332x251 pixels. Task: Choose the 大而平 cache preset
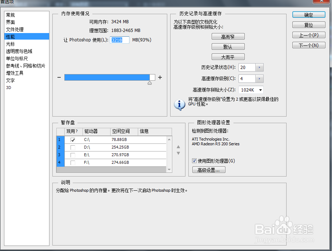coord(228,57)
